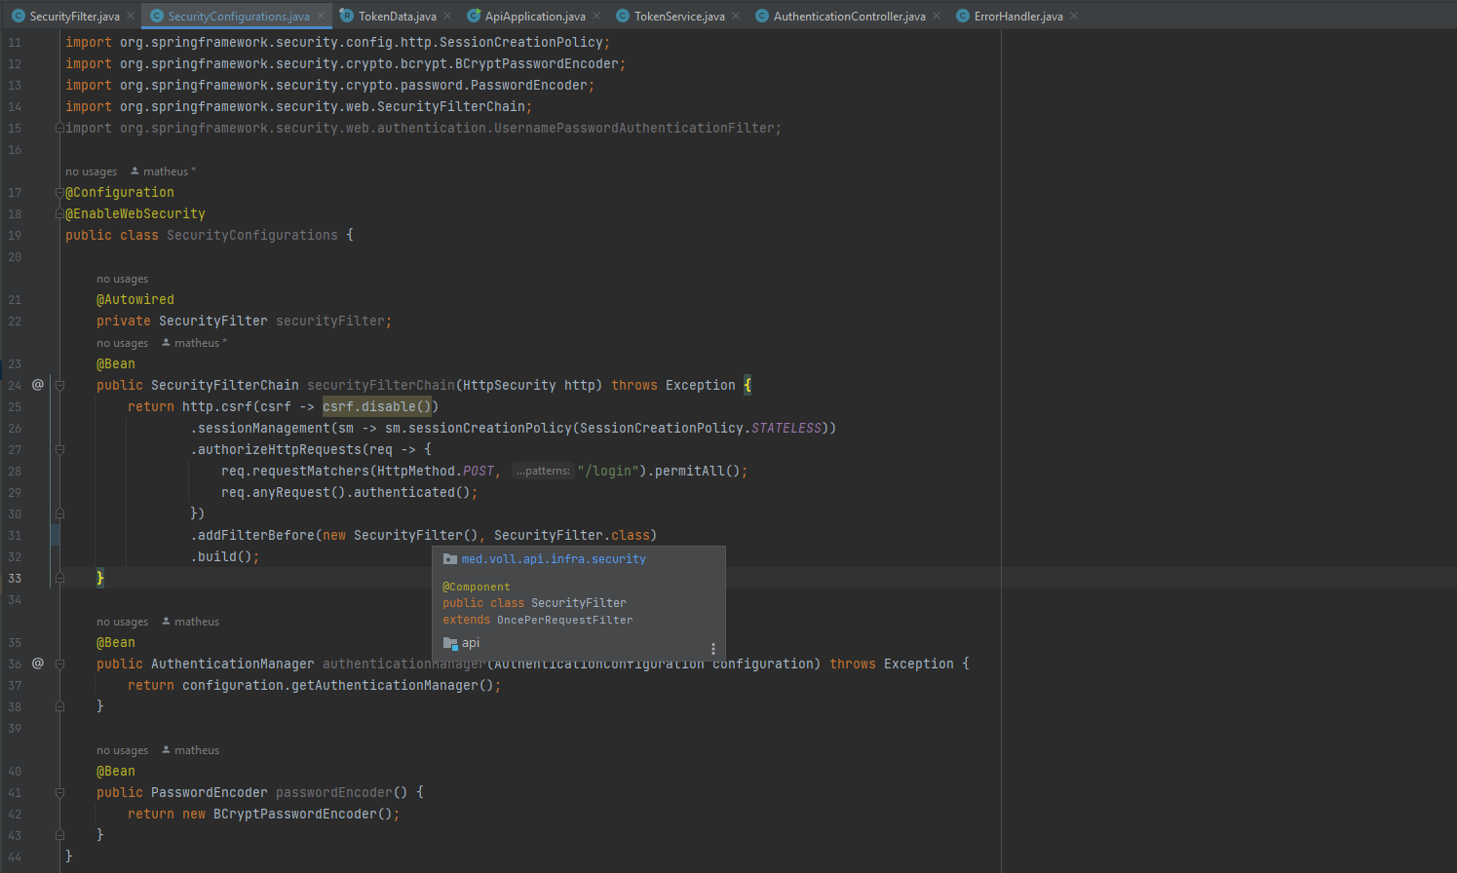Viewport: 1457px width, 873px height.
Task: Click the securityFilter field name on line 22
Action: [330, 321]
